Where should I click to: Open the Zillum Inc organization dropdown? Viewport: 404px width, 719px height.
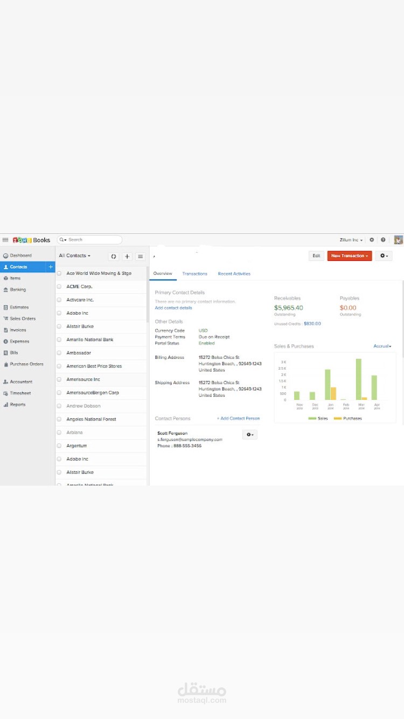[351, 240]
